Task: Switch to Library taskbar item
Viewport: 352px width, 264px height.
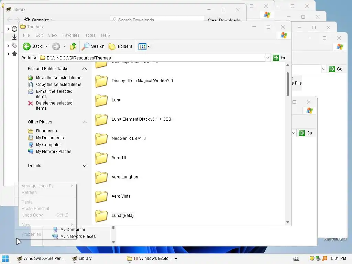Action: (82, 258)
